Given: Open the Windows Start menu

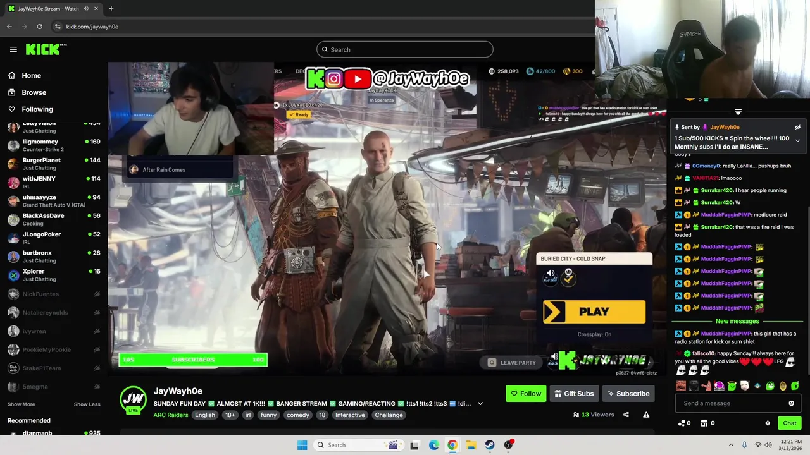Looking at the screenshot, I should tap(302, 445).
